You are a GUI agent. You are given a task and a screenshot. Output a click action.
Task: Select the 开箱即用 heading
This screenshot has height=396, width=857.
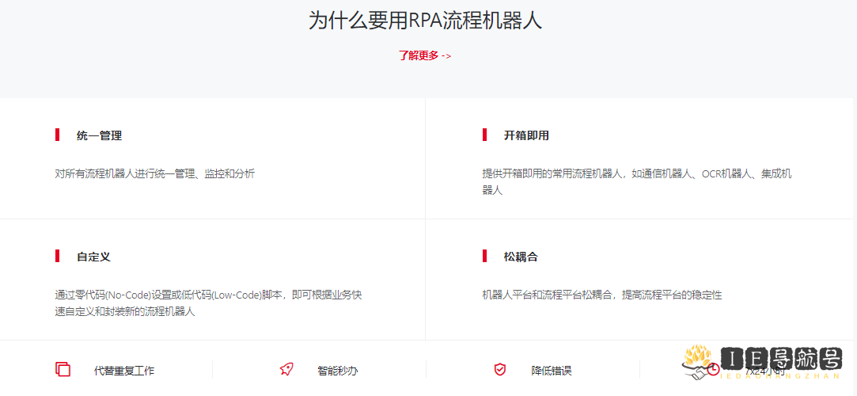[x=525, y=135]
